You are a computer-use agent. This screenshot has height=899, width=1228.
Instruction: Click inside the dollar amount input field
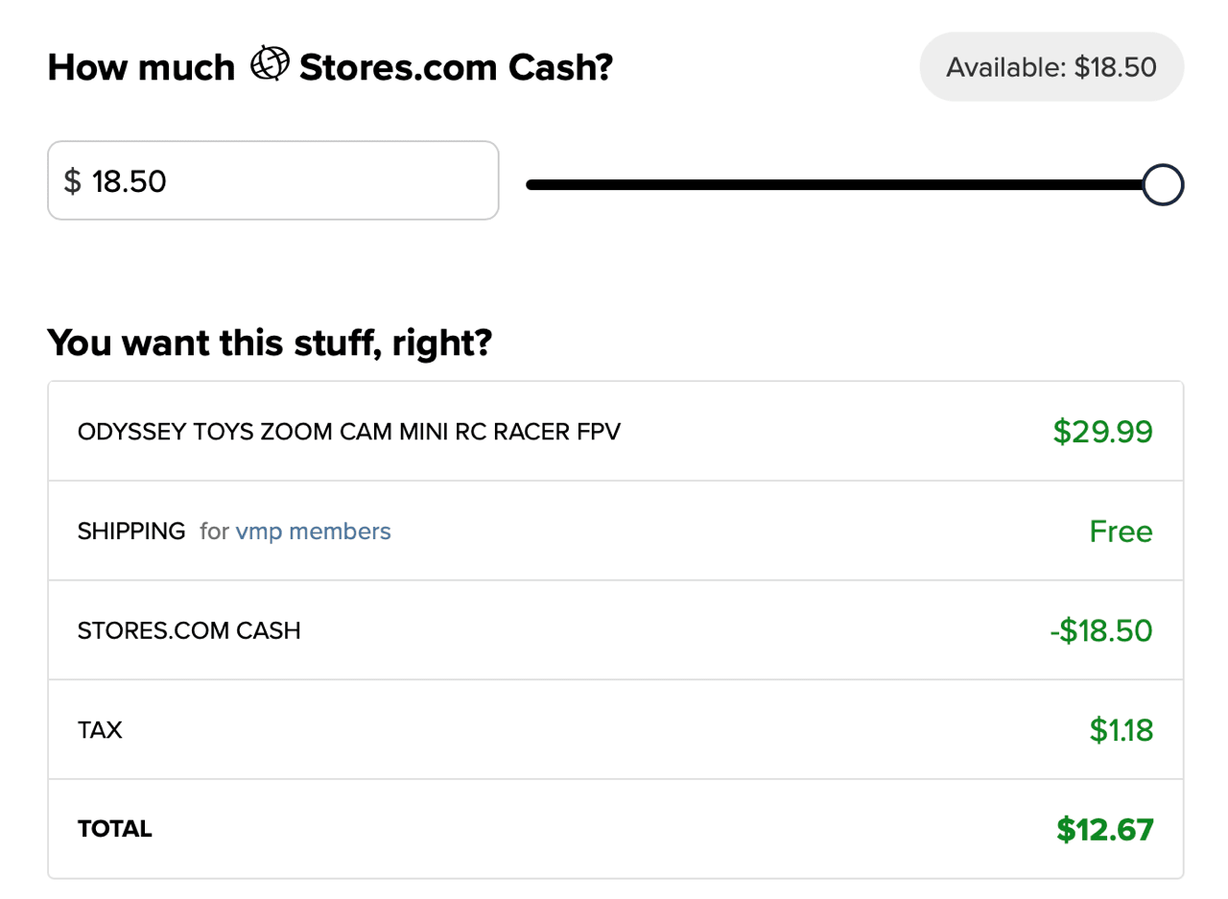point(272,180)
